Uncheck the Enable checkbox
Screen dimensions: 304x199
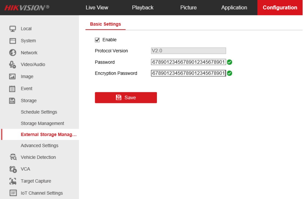coord(97,40)
